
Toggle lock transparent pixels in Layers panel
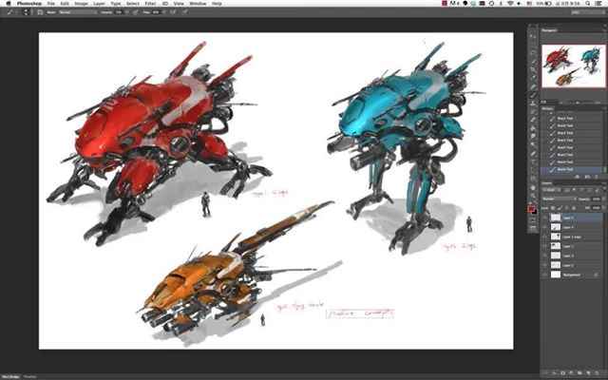coord(553,208)
